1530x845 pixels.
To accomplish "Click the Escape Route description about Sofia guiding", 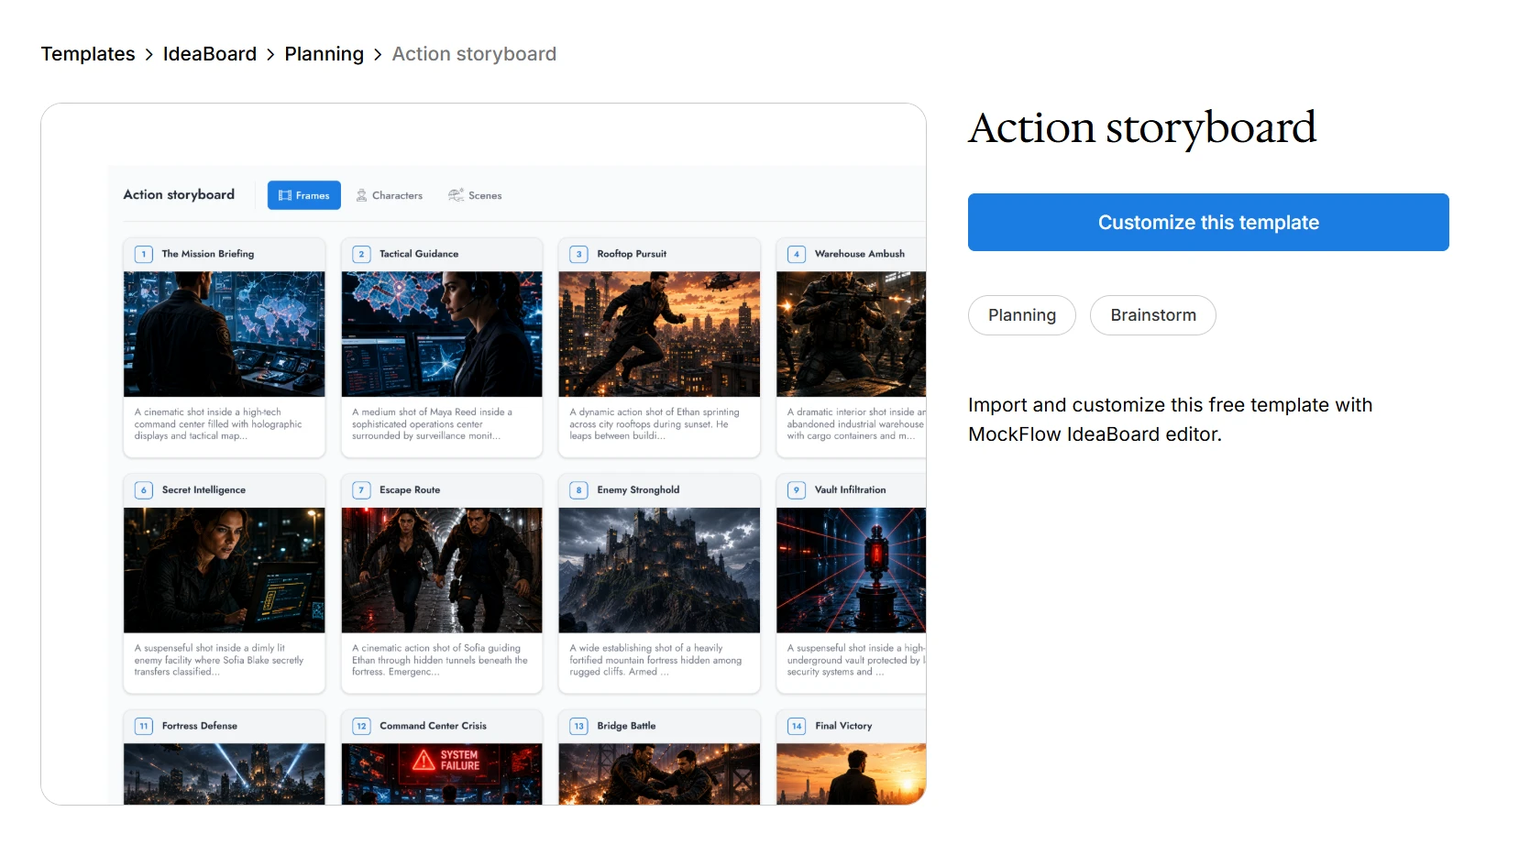I will [x=440, y=660].
